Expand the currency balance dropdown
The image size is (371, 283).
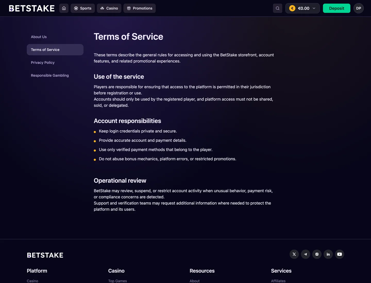point(314,8)
